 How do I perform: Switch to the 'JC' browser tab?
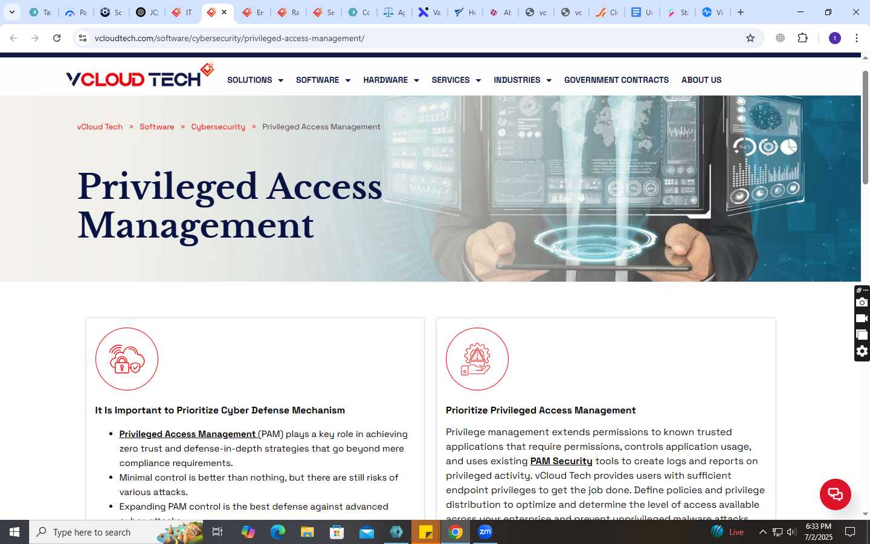[147, 12]
